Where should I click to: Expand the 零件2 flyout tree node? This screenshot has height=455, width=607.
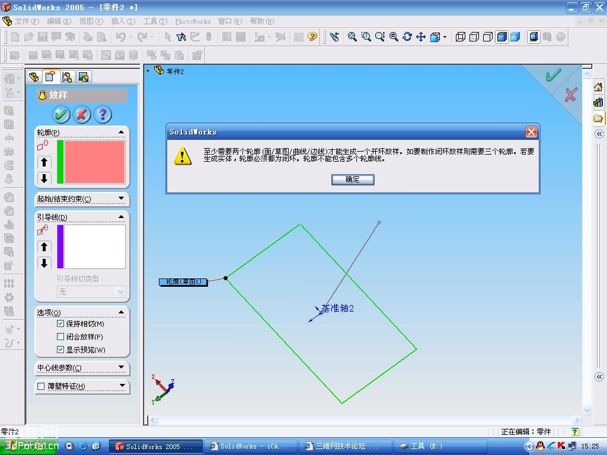(148, 71)
